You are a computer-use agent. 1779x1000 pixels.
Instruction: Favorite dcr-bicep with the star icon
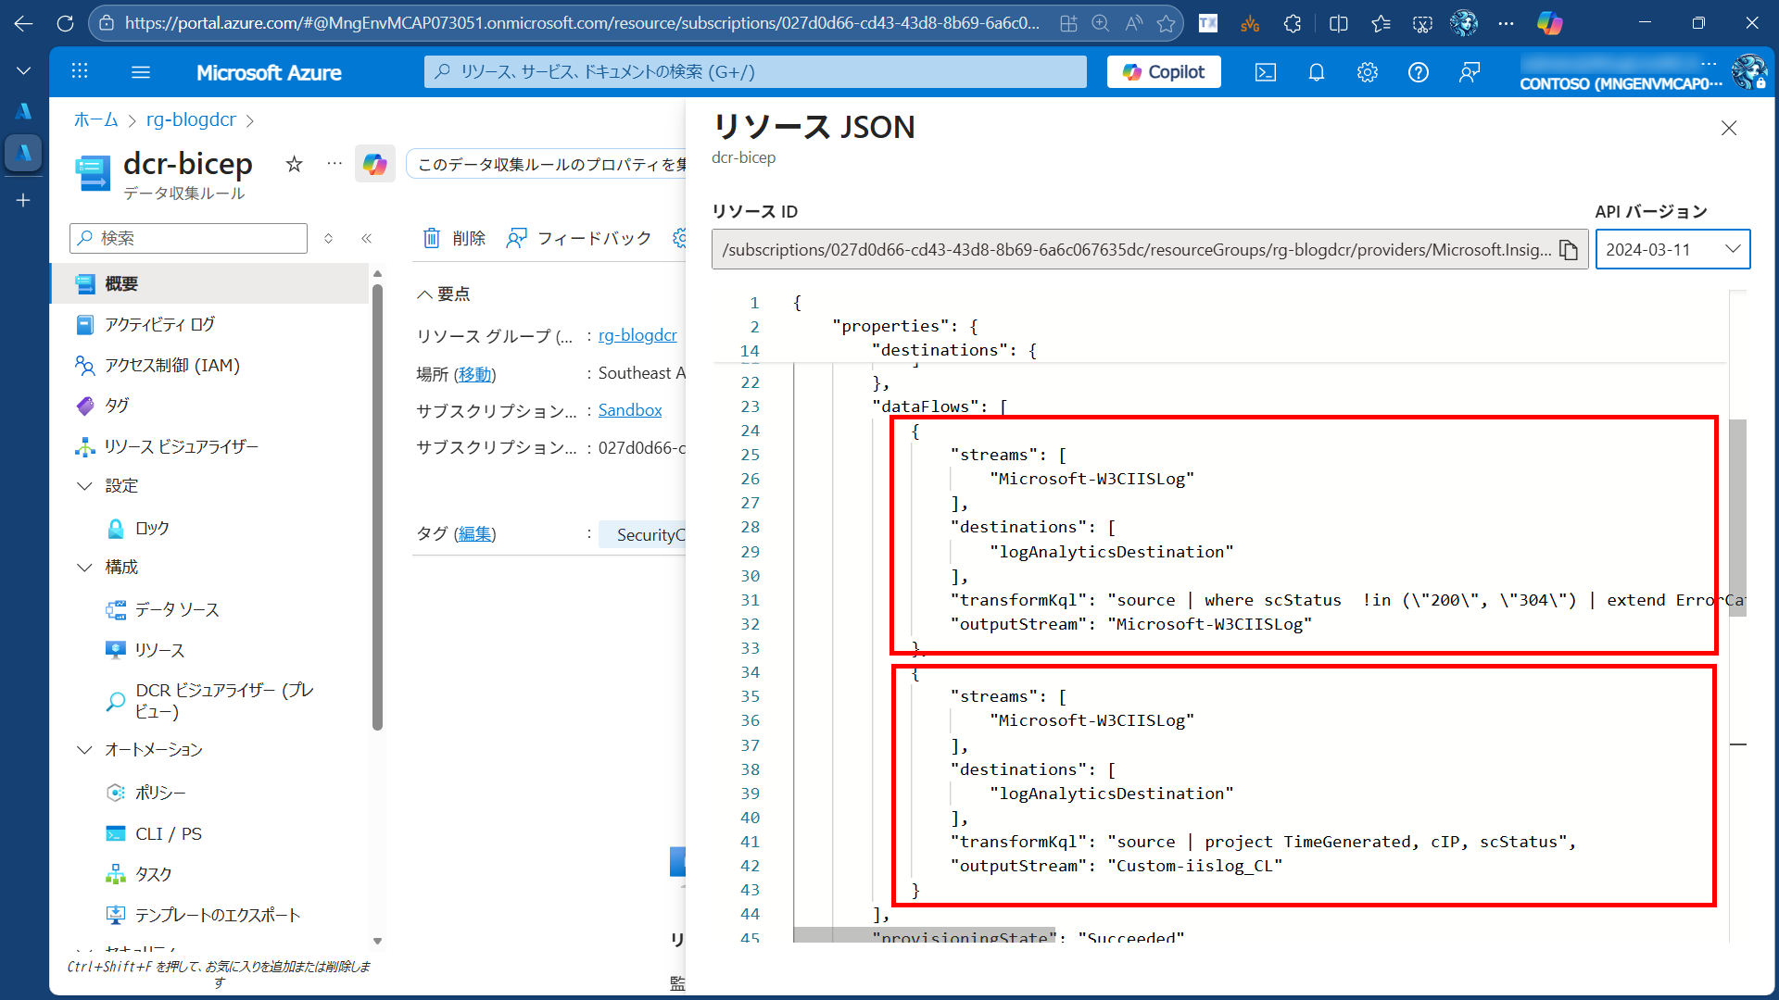pos(294,164)
